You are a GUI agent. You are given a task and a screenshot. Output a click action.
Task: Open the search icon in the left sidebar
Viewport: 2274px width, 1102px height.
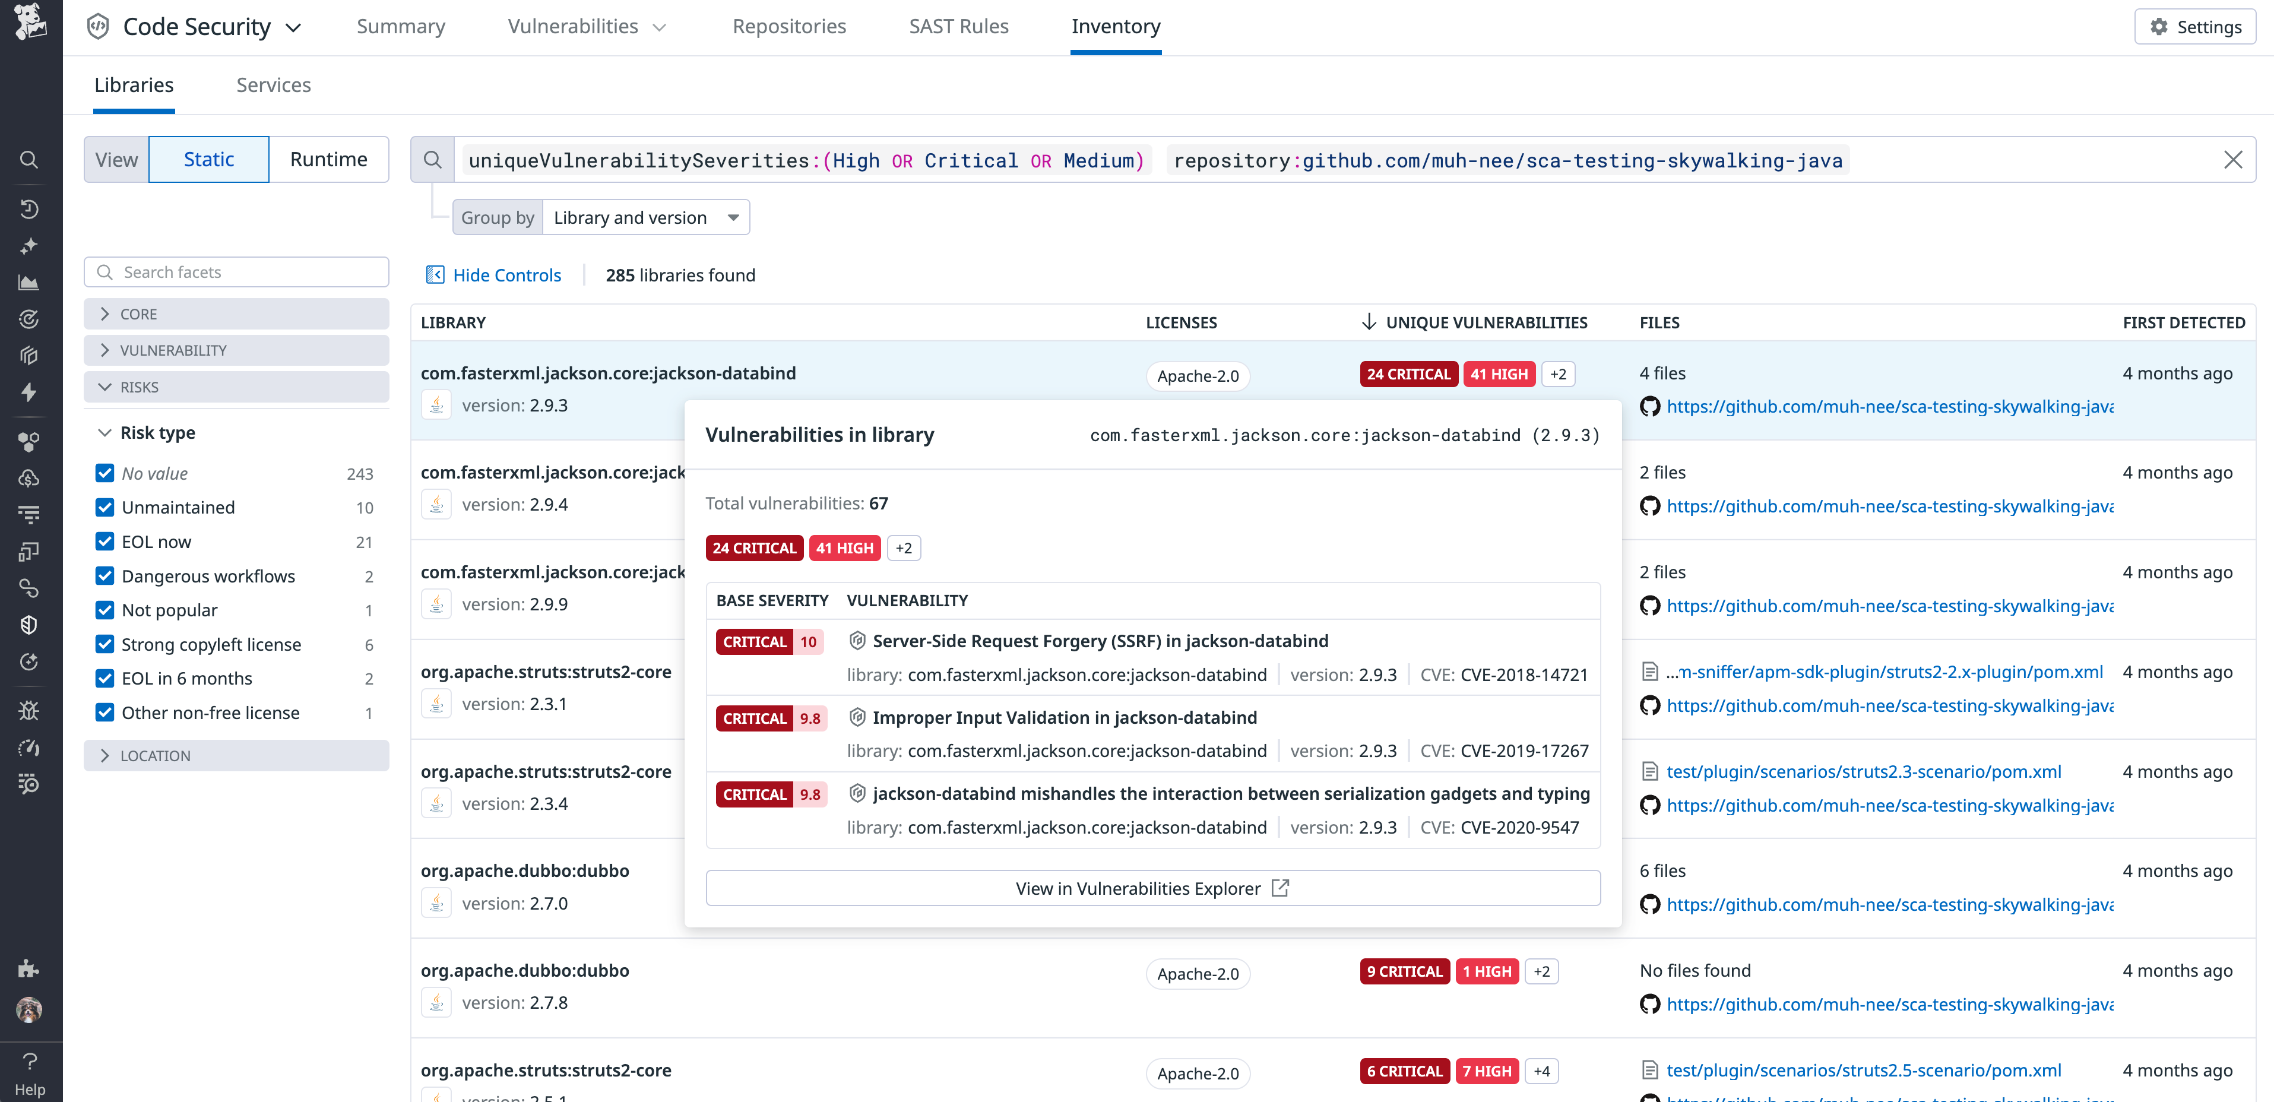coord(29,161)
